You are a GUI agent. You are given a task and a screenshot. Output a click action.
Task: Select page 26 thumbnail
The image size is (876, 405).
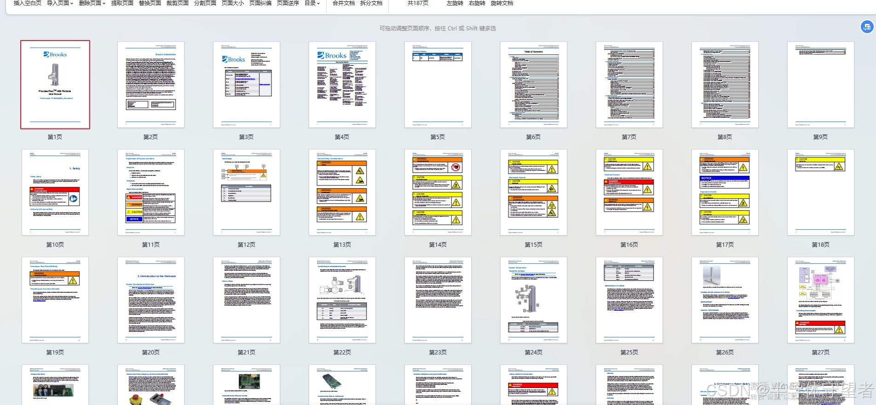click(725, 300)
